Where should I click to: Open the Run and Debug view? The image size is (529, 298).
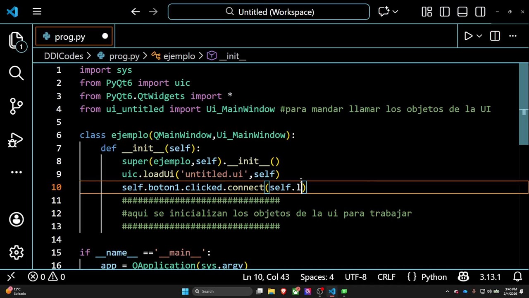17,141
